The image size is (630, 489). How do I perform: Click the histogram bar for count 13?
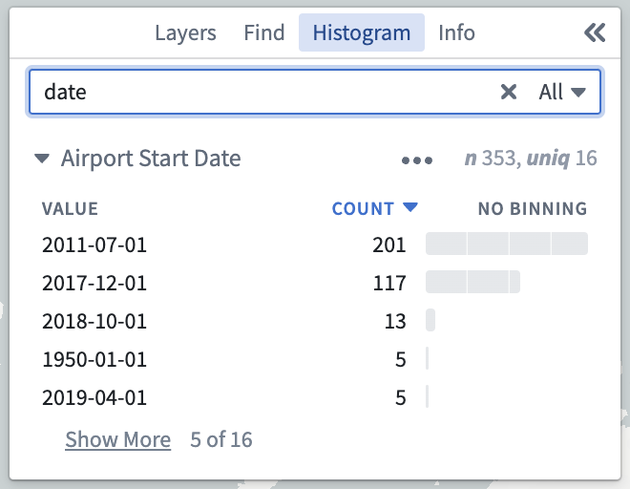click(x=430, y=320)
